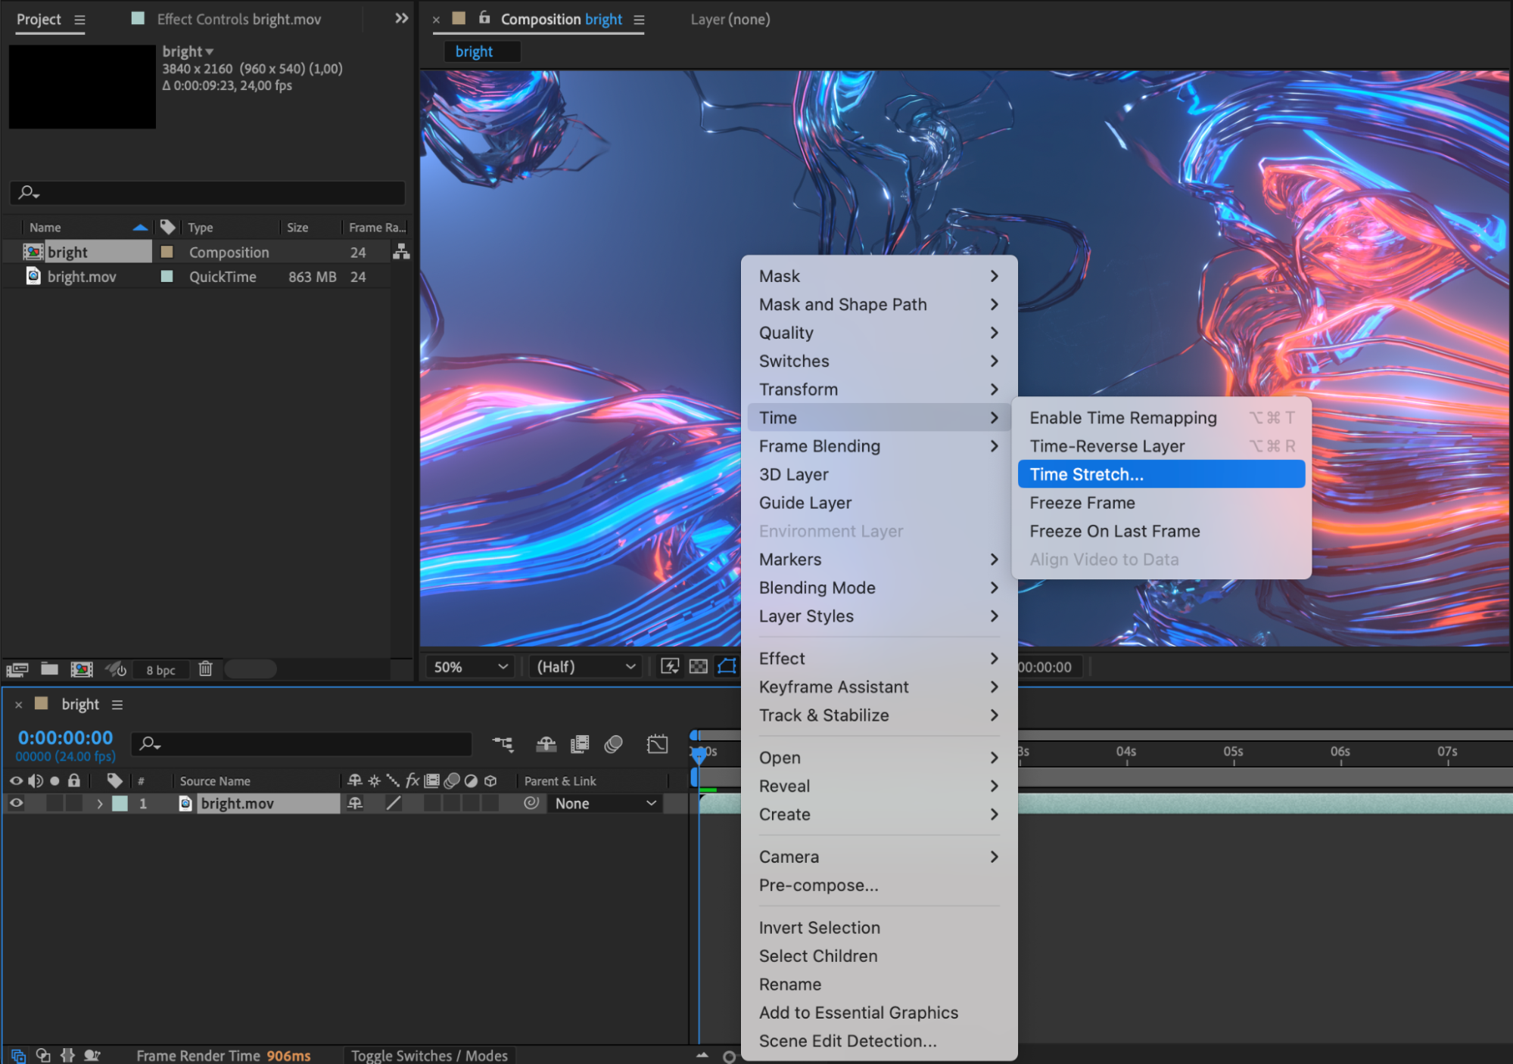Click Toggle Switches / Modes button

(x=429, y=1055)
